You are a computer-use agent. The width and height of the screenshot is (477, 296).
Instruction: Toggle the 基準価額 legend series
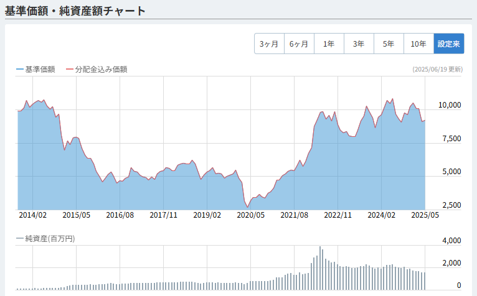coord(35,70)
